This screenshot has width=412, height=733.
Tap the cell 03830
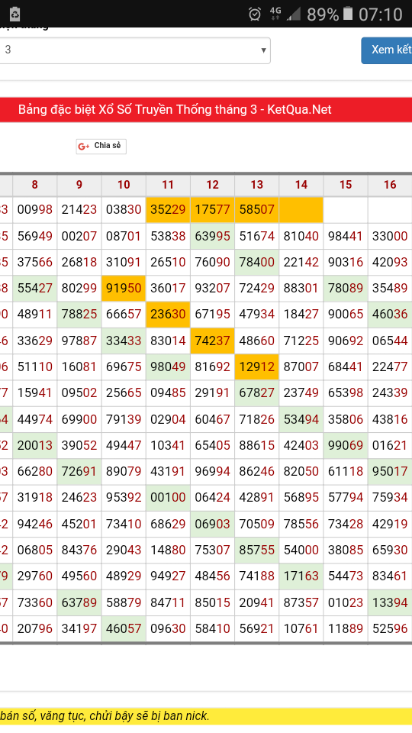pos(124,209)
